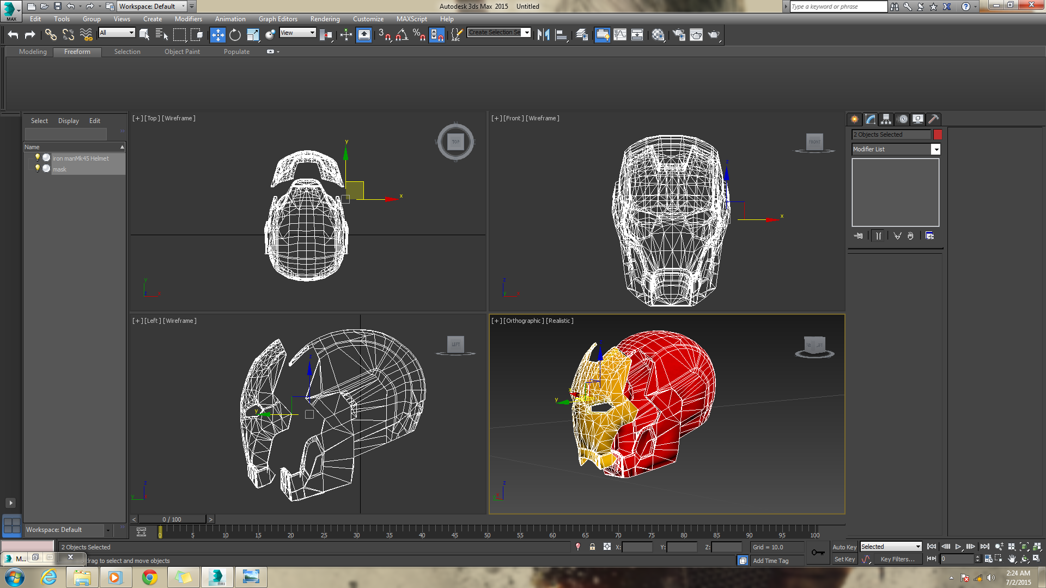Image resolution: width=1046 pixels, height=588 pixels.
Task: Click the Select and Place tool
Action: [x=270, y=35]
